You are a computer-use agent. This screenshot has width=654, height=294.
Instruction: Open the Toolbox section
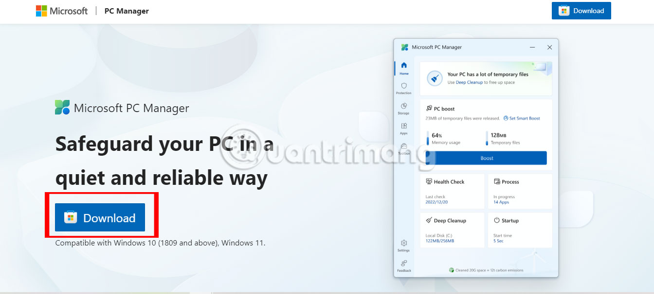403,148
